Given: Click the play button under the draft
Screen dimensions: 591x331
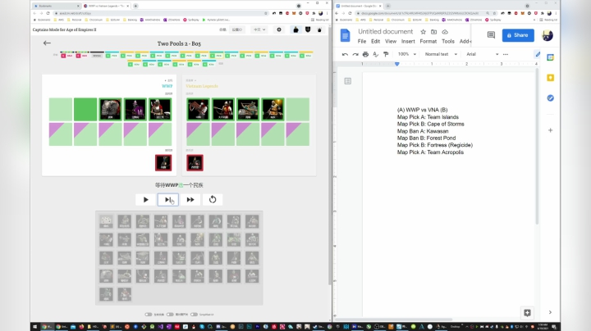Looking at the screenshot, I should click(146, 200).
